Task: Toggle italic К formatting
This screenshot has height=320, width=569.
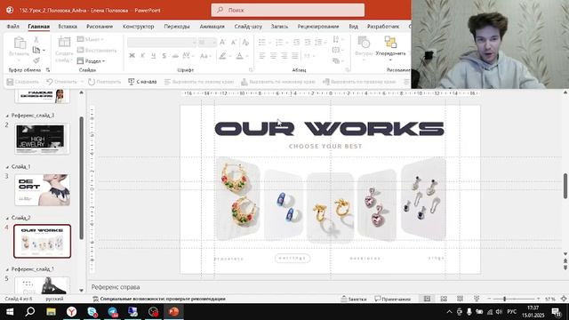Action: tap(142, 56)
